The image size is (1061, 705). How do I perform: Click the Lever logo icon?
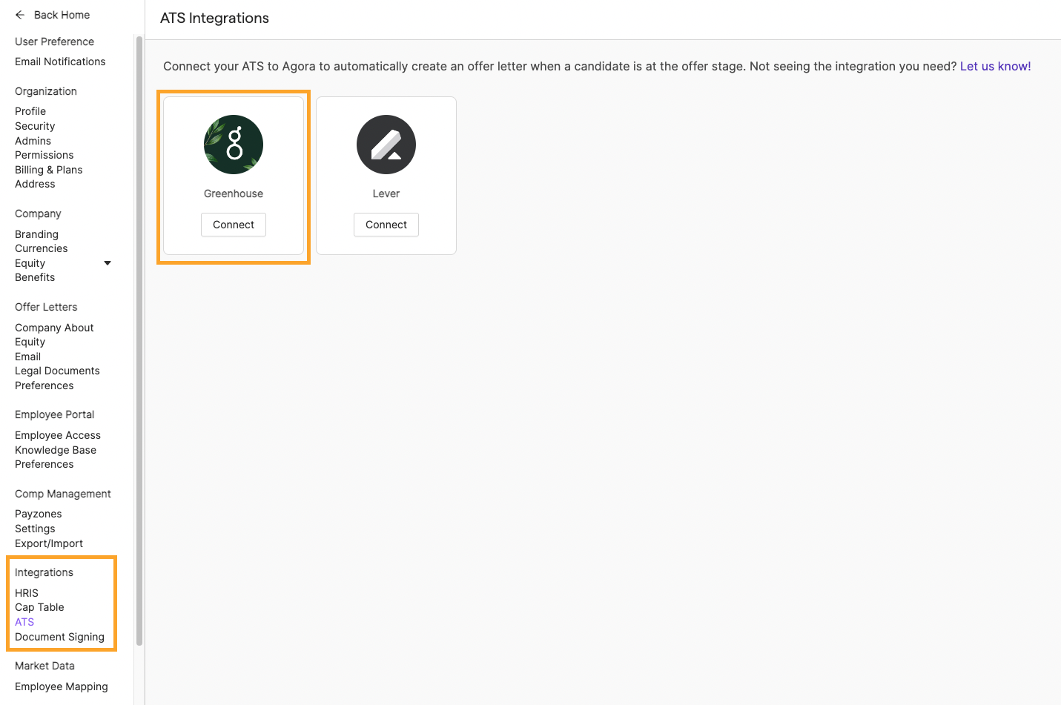tap(386, 145)
